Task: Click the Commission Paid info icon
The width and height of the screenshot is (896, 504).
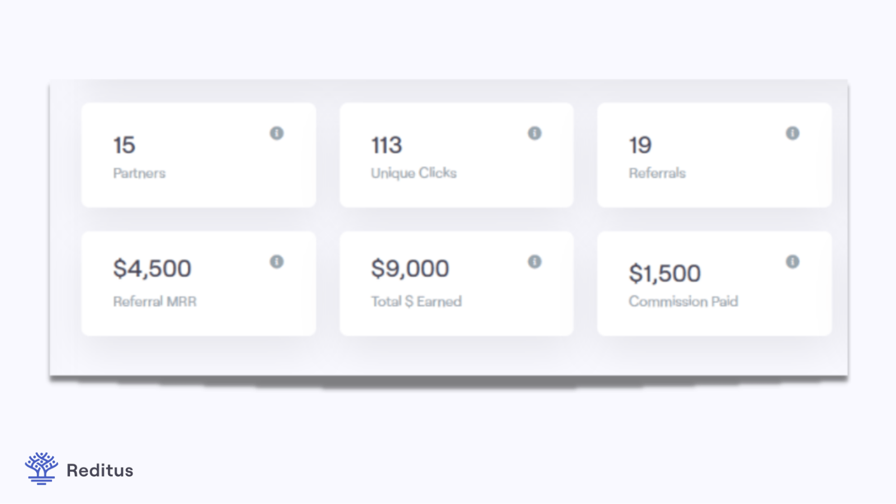Action: pyautogui.click(x=792, y=261)
